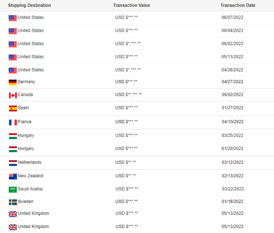Sort by Shipping Destination column header
Viewport: 274px width, 233px height.
[29, 5]
